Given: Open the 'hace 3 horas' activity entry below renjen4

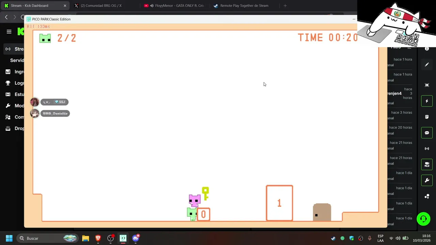Looking at the screenshot, I should tap(400, 115).
